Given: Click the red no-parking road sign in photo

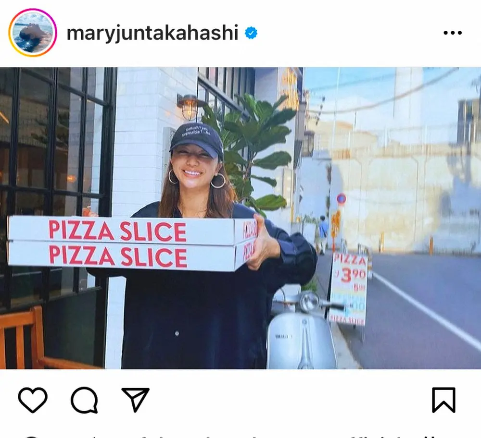Looking at the screenshot, I should pos(341,199).
